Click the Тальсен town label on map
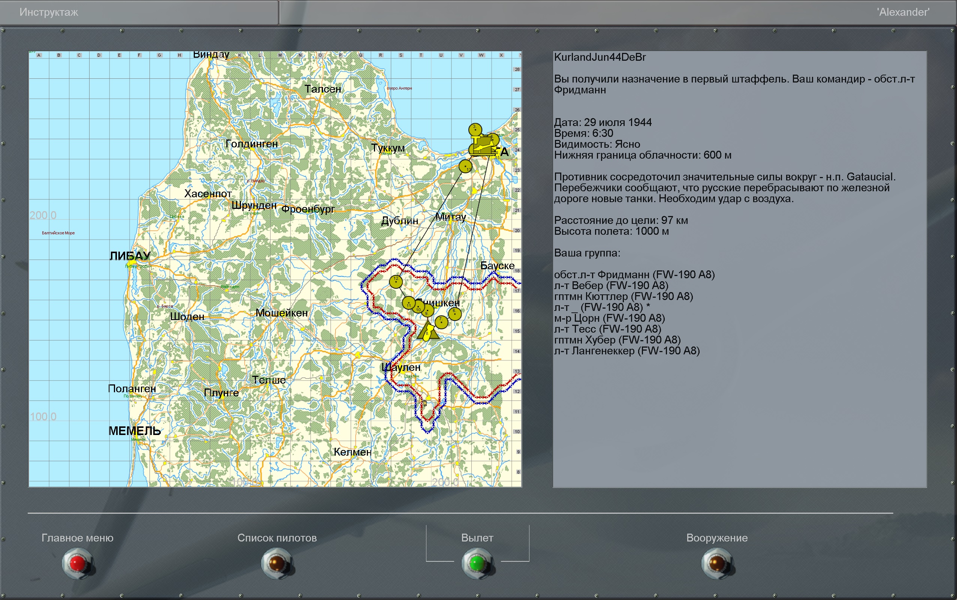 pyautogui.click(x=323, y=89)
